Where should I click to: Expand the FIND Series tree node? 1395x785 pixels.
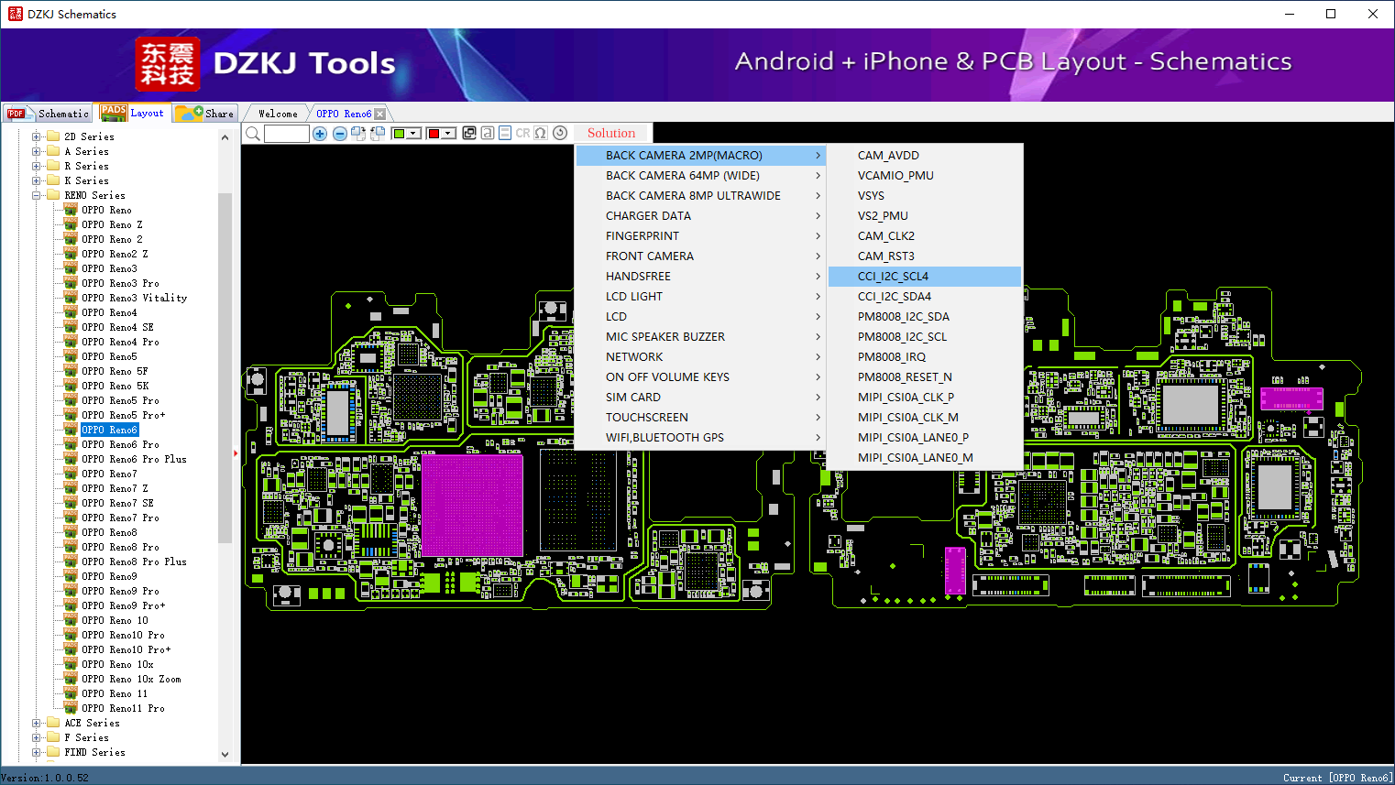click(36, 752)
